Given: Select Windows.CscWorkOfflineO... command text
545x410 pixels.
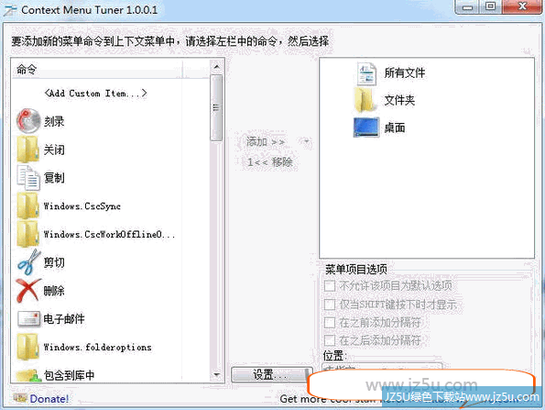Looking at the screenshot, I should 109,234.
